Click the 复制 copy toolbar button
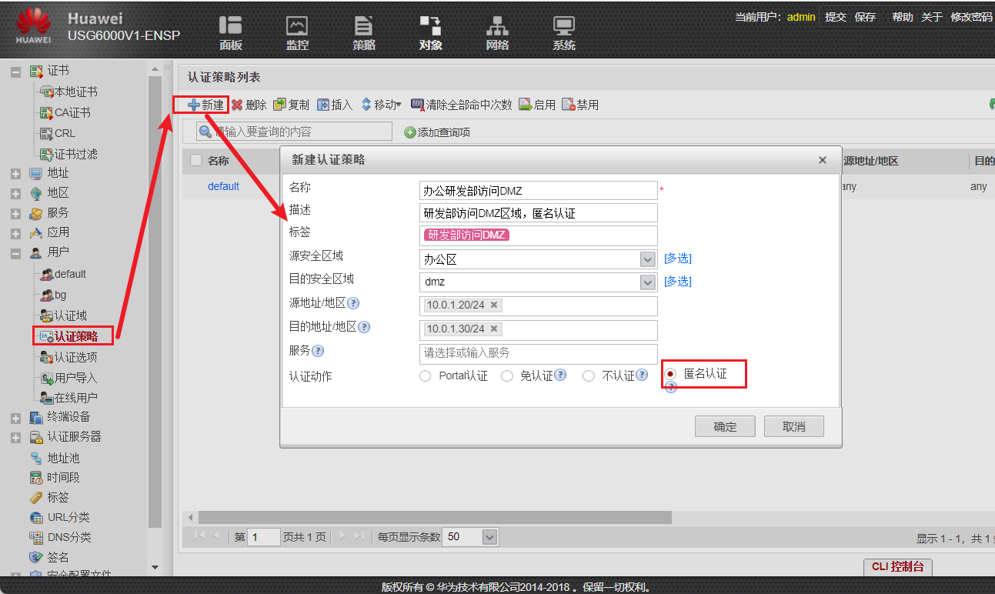The width and height of the screenshot is (995, 594). 292,105
